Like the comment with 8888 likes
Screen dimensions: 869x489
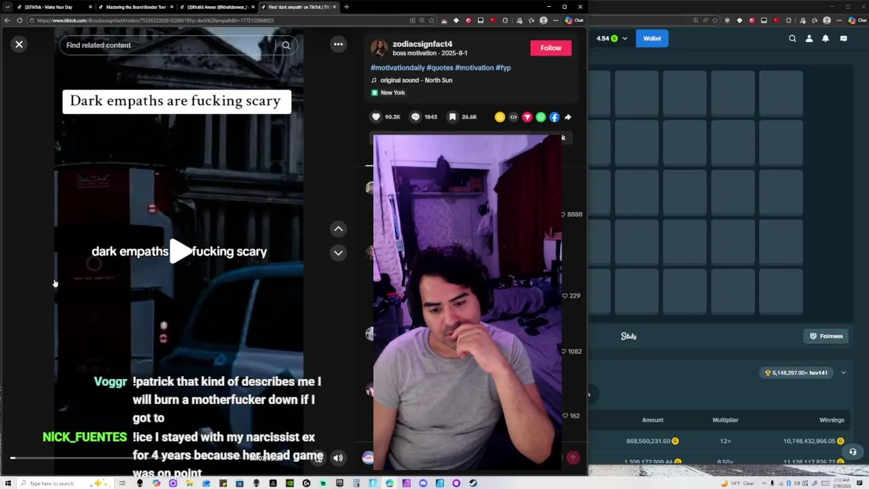click(x=563, y=215)
